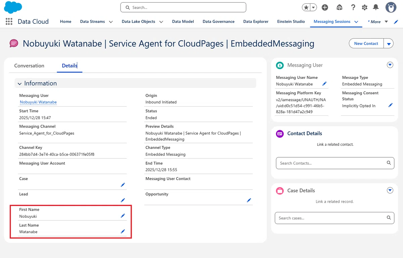
Task: Expand the favorites list dropdown arrow
Action: (313, 7)
